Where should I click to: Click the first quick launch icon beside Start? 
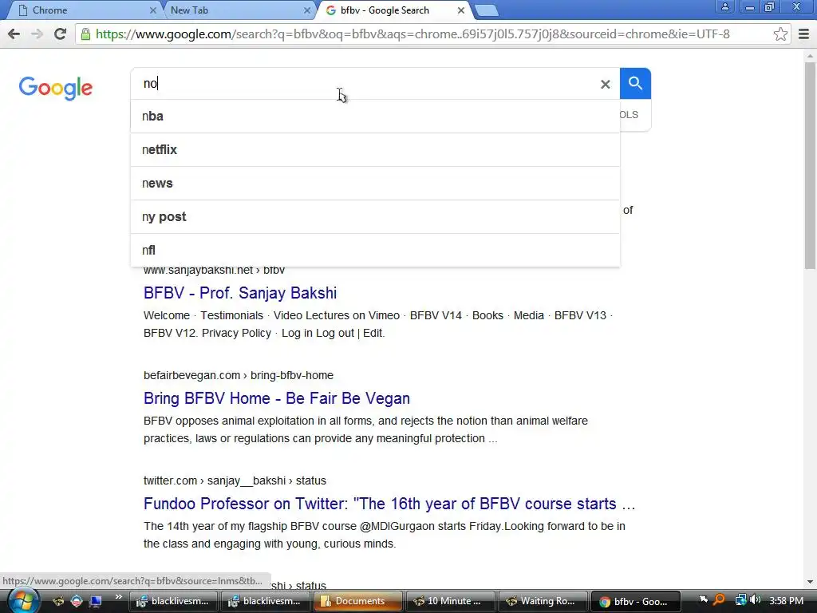pyautogui.click(x=57, y=601)
